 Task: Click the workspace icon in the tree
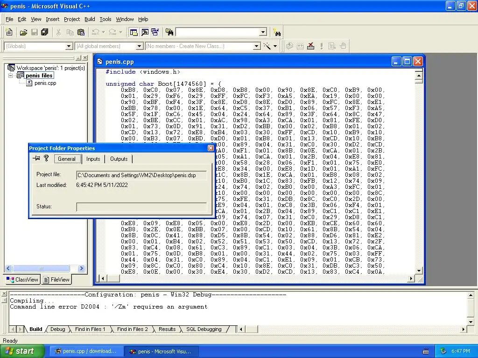coord(11,68)
